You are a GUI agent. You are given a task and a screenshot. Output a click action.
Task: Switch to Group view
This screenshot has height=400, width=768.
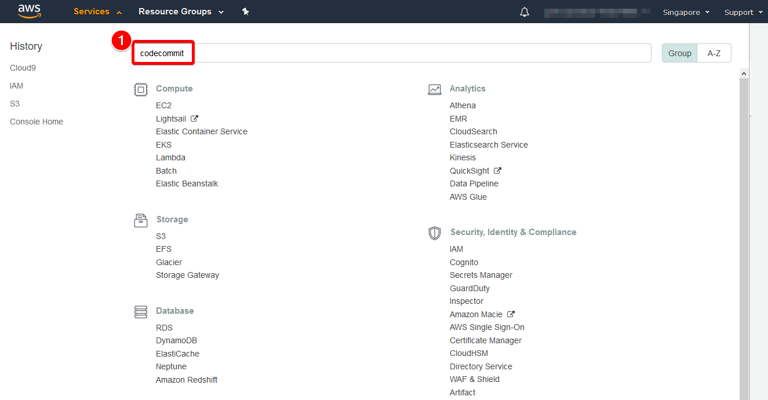tap(680, 53)
